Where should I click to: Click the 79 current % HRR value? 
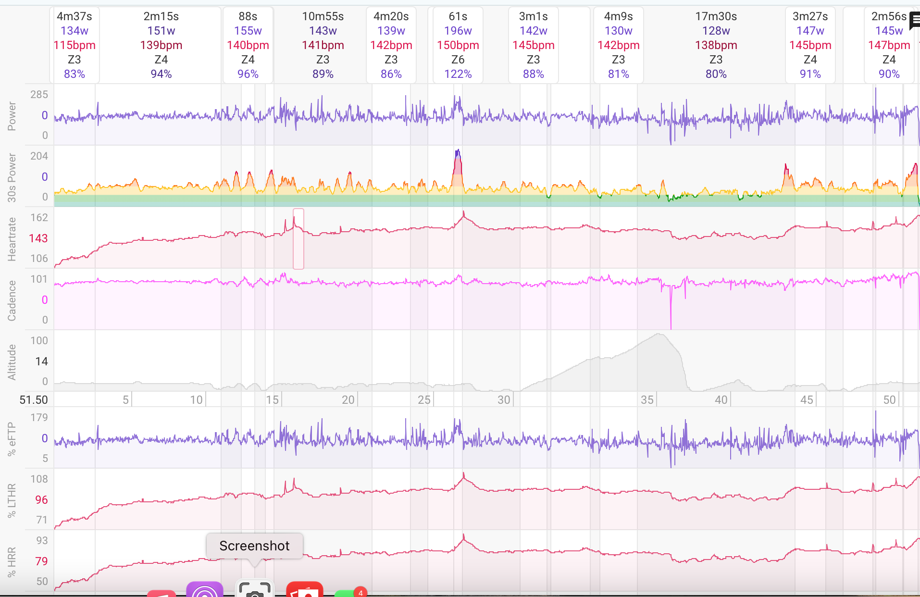[41, 561]
